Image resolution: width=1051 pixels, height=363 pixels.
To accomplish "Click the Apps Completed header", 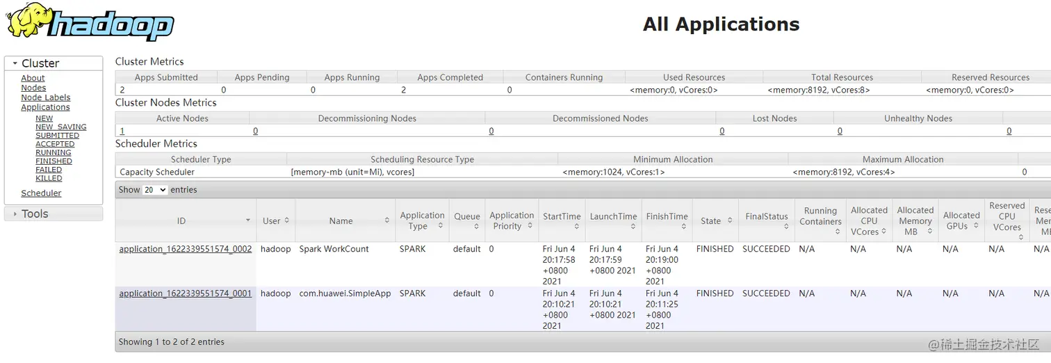I will [x=450, y=77].
